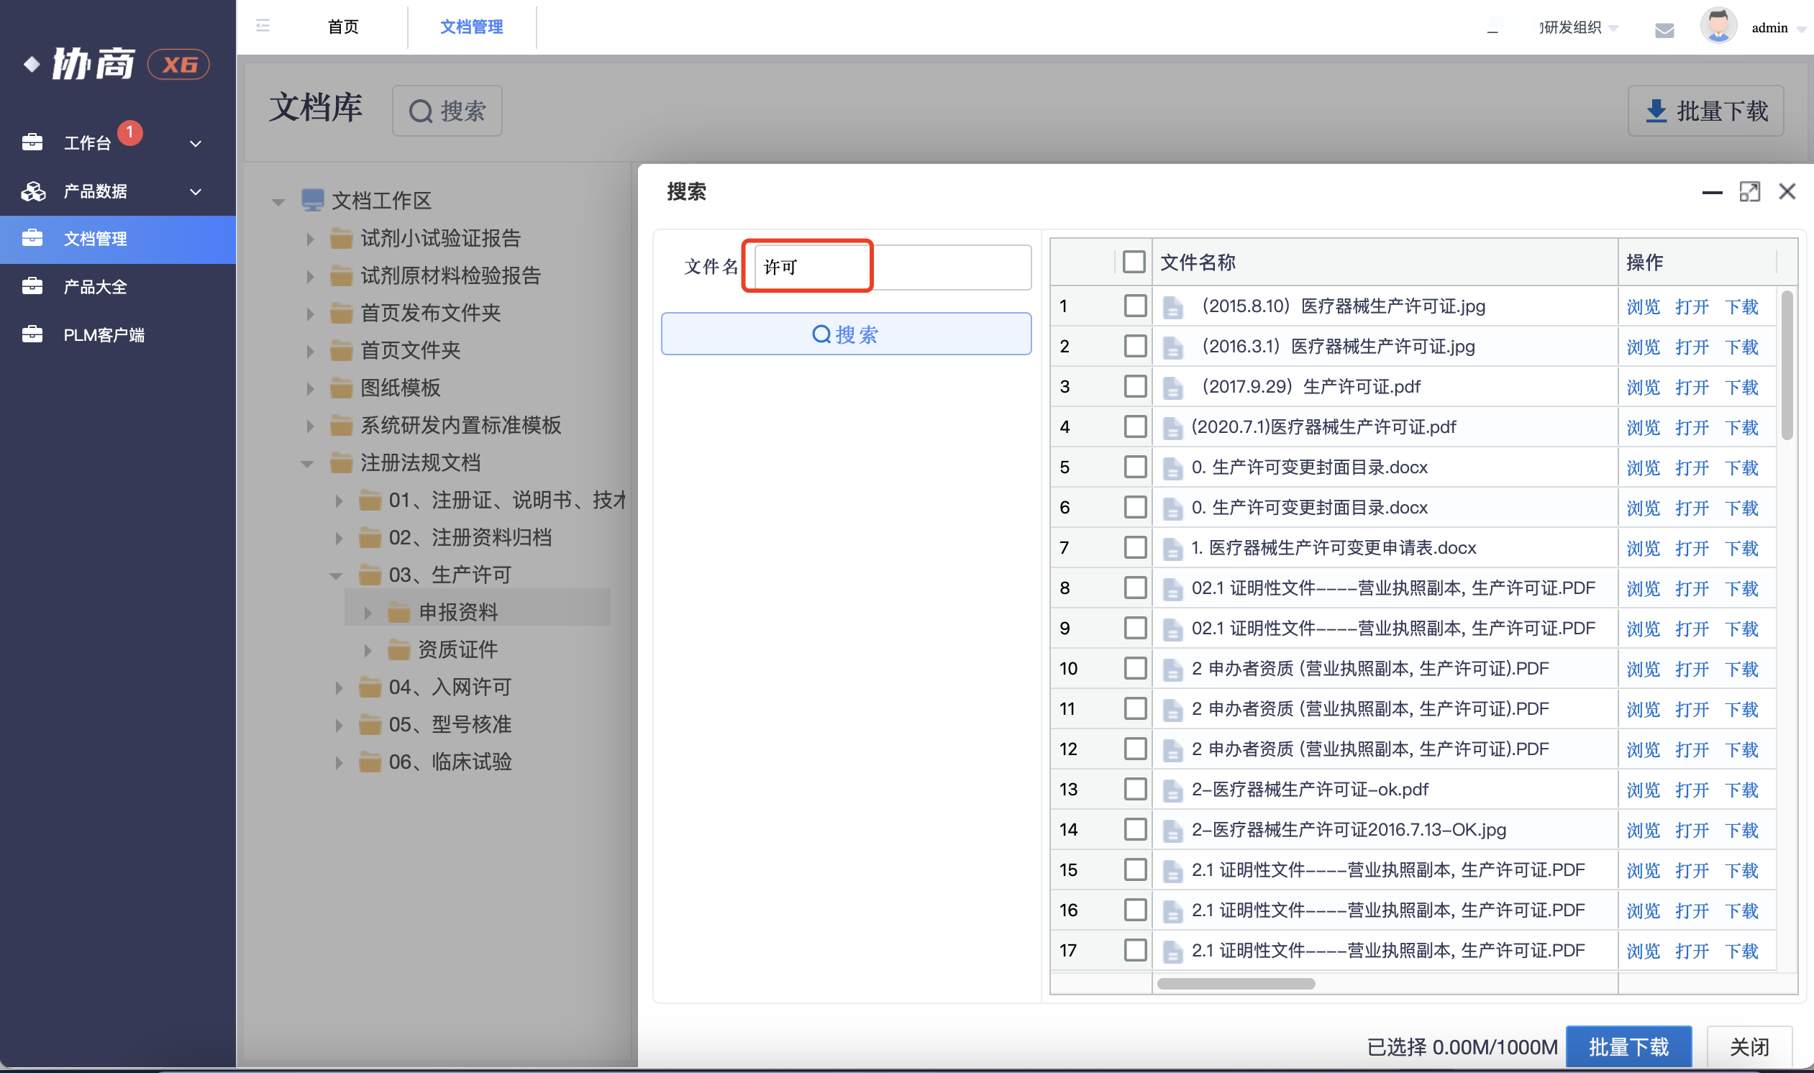Click 打开 for row 5 file
The height and width of the screenshot is (1073, 1814).
click(x=1692, y=467)
